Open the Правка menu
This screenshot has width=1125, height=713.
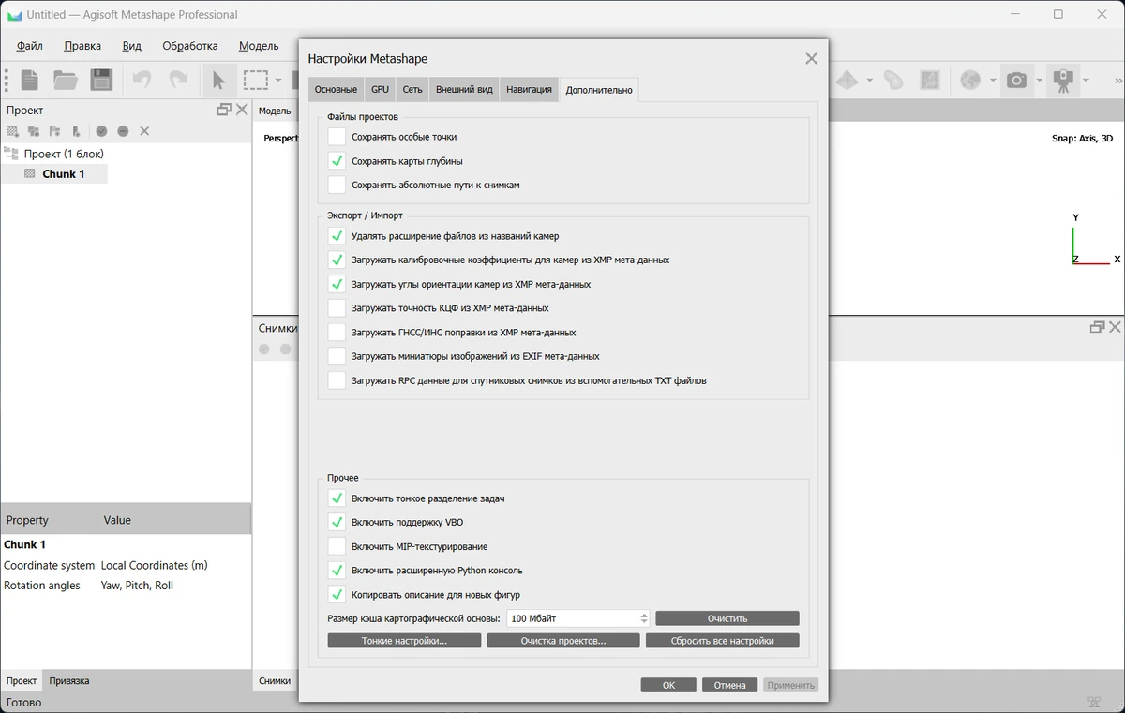(82, 45)
